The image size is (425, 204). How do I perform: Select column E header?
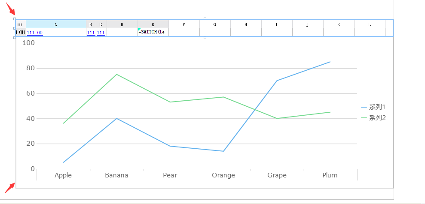(153, 24)
